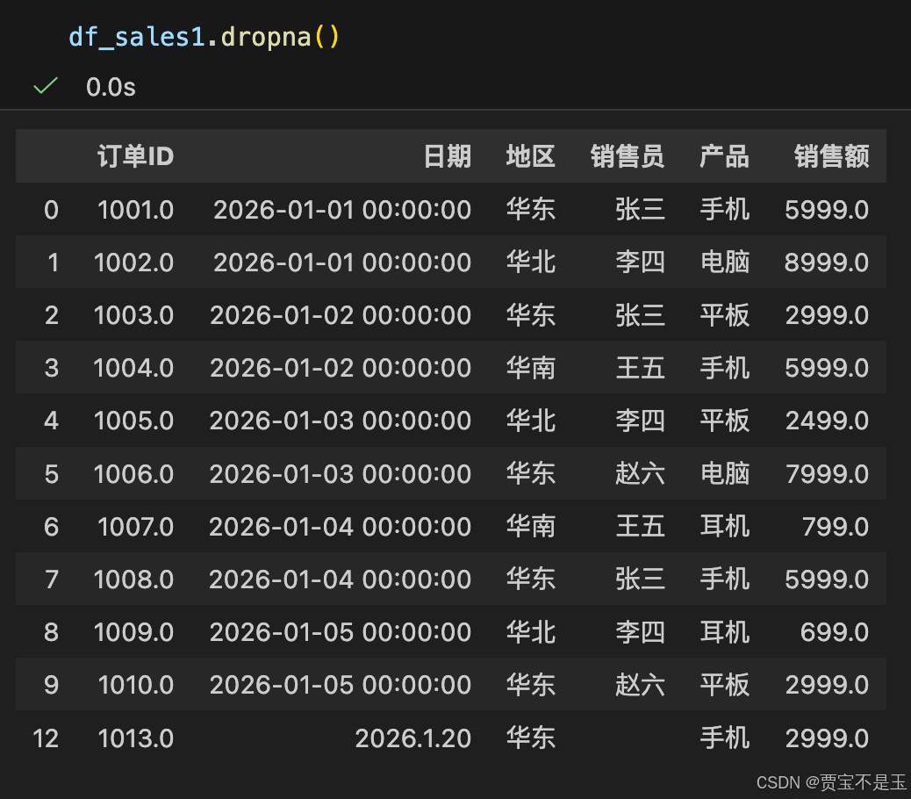The height and width of the screenshot is (799, 911).
Task: Select the 产品 column header
Action: click(x=725, y=156)
